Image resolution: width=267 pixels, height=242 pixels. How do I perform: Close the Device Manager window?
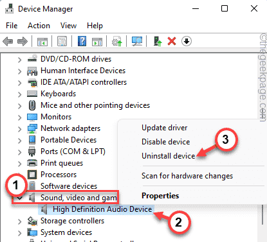254,9
